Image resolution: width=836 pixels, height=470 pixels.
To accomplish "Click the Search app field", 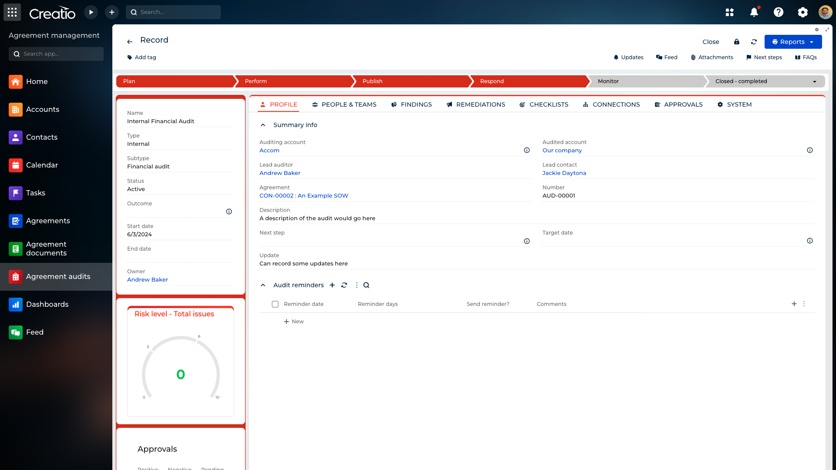I will (x=56, y=54).
